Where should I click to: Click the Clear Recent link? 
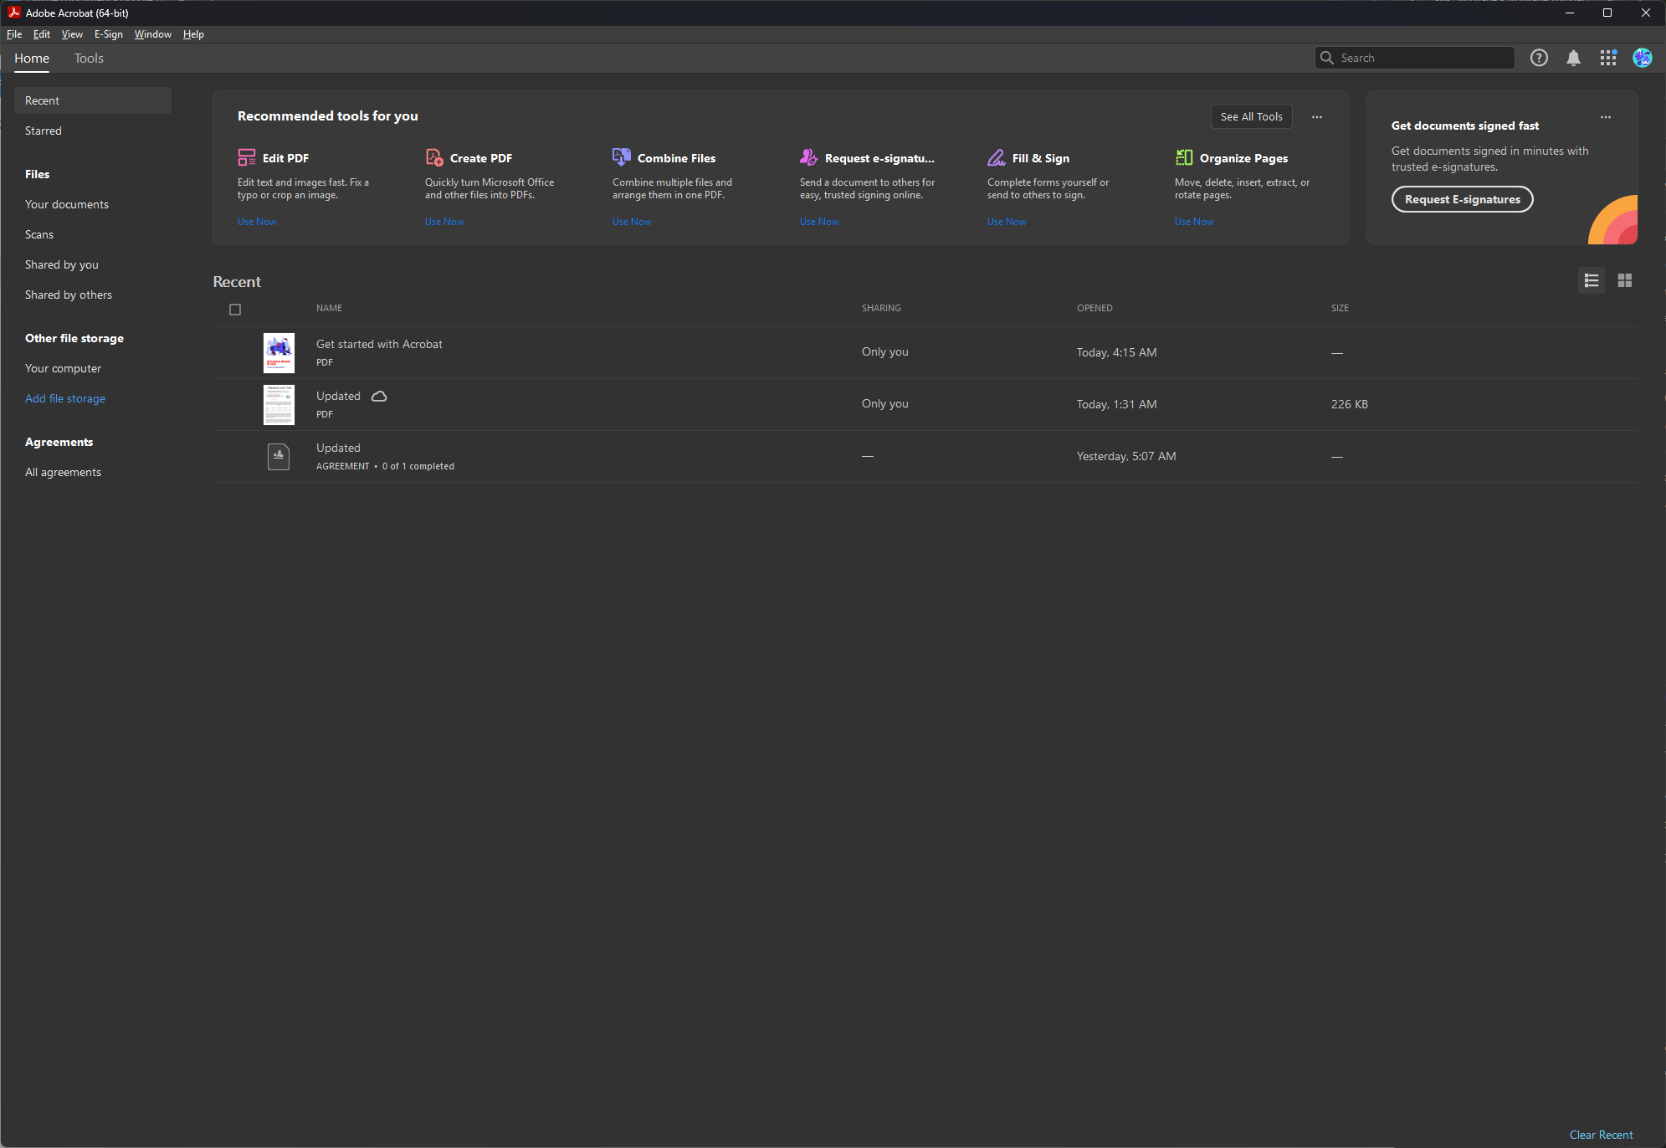1600,1135
